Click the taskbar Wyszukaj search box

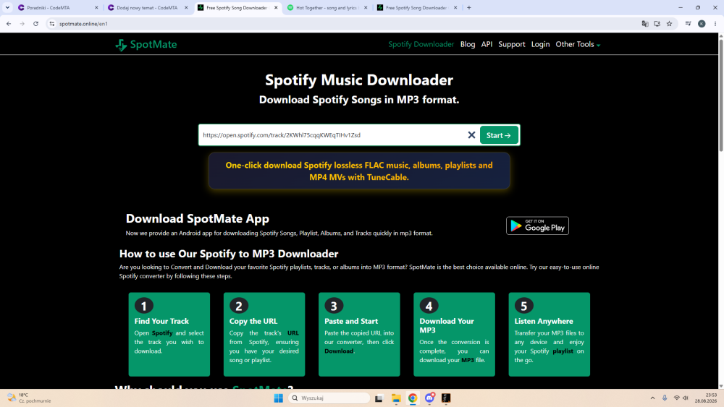click(x=329, y=398)
